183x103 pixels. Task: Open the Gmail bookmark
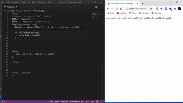point(110,13)
